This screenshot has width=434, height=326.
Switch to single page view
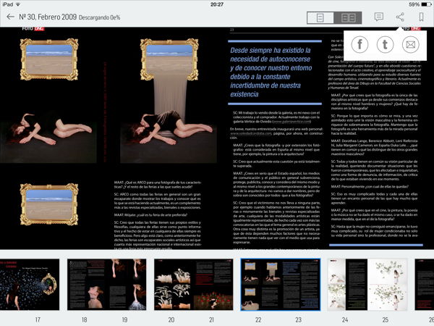coord(320,17)
